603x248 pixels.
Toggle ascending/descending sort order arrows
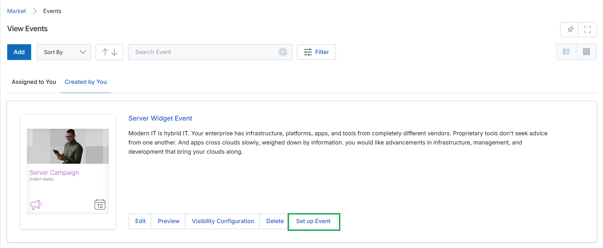pos(110,52)
